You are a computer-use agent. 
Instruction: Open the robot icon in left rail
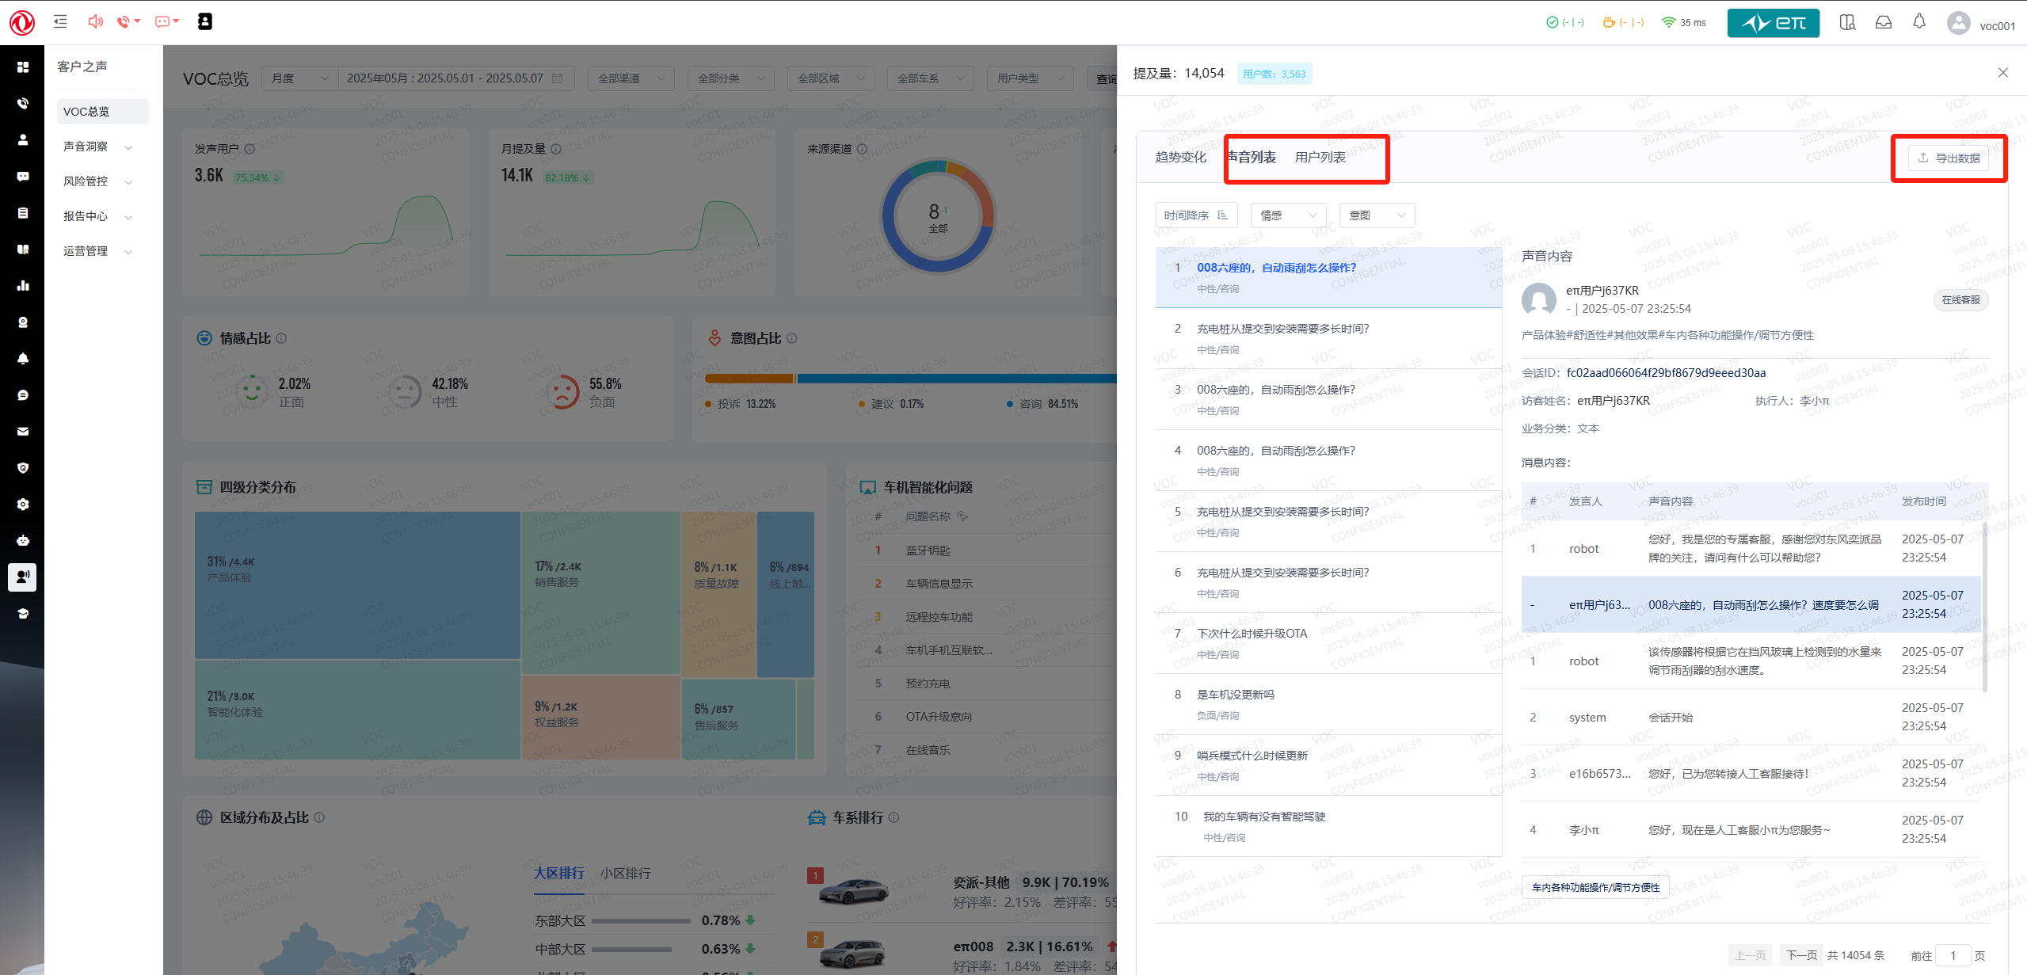[x=23, y=541]
